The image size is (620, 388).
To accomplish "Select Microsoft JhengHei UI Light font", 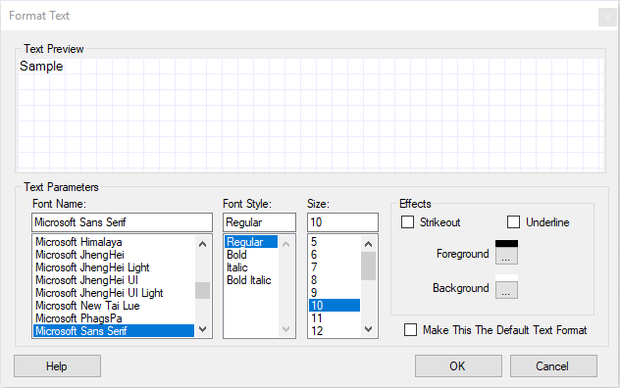I will pos(99,293).
